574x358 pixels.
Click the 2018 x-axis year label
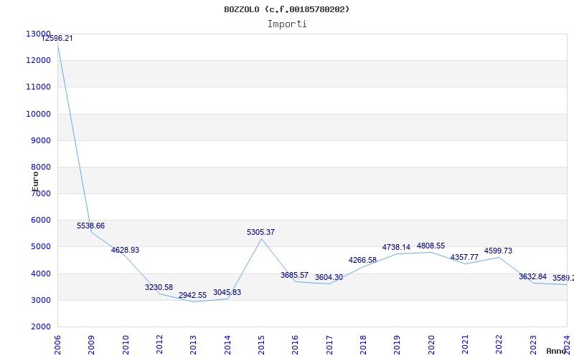tap(363, 345)
